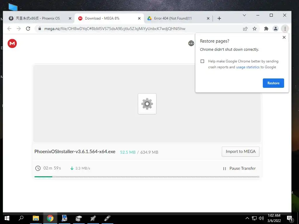Viewport: 299px width, 224px height.
Task: Switch to the Phoenix OS tab
Action: (38, 18)
